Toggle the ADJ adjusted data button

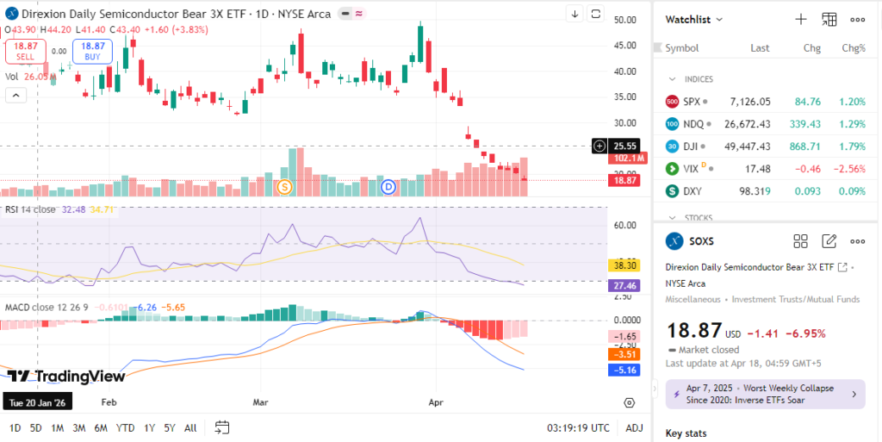(634, 428)
